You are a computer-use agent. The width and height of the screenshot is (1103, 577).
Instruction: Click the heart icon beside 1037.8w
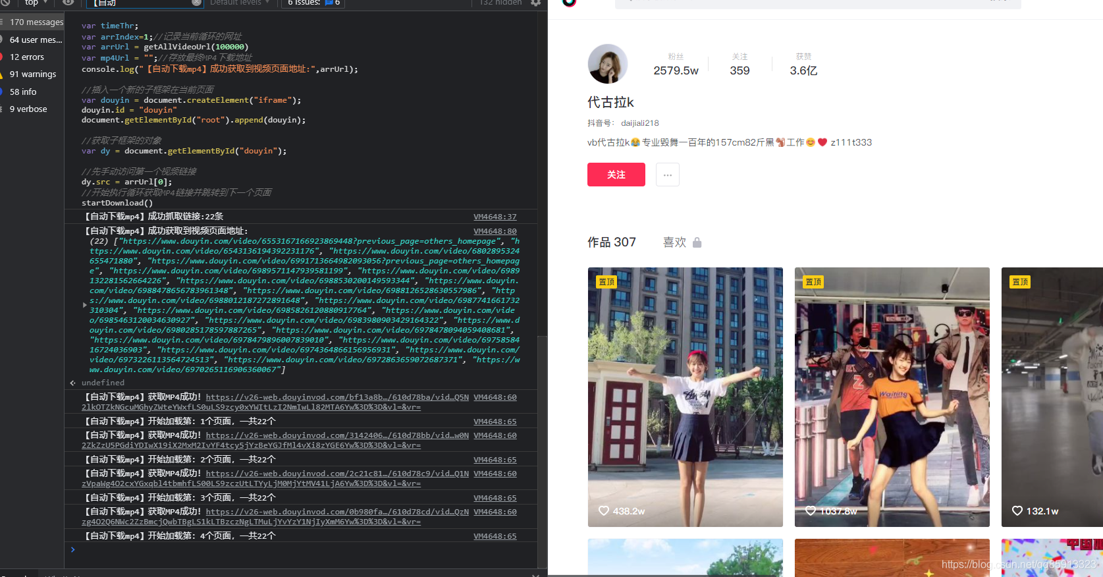tap(811, 510)
